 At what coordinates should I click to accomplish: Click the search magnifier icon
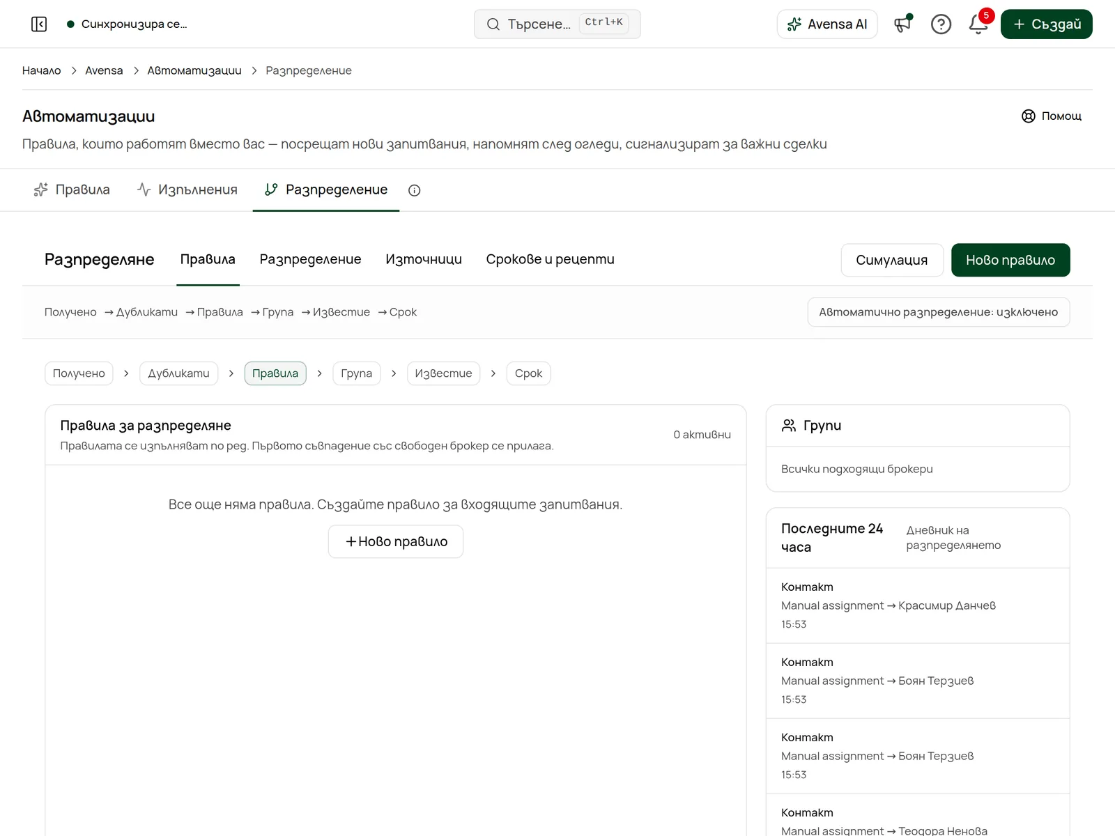[x=493, y=24]
